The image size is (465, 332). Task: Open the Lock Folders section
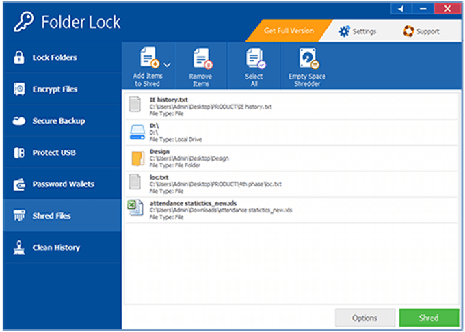(55, 57)
